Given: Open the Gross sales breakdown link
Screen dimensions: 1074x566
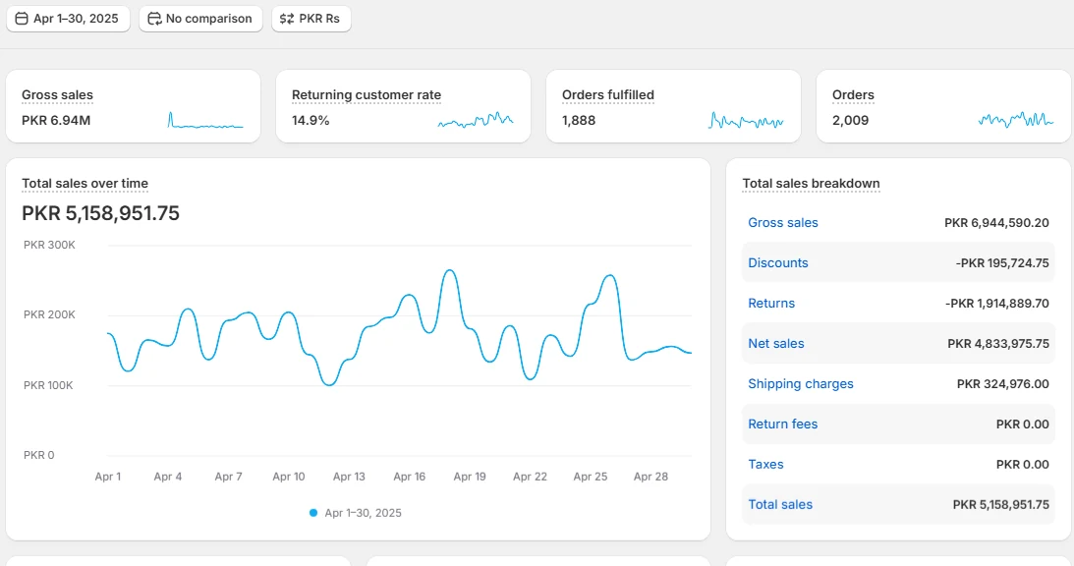Looking at the screenshot, I should coord(783,223).
